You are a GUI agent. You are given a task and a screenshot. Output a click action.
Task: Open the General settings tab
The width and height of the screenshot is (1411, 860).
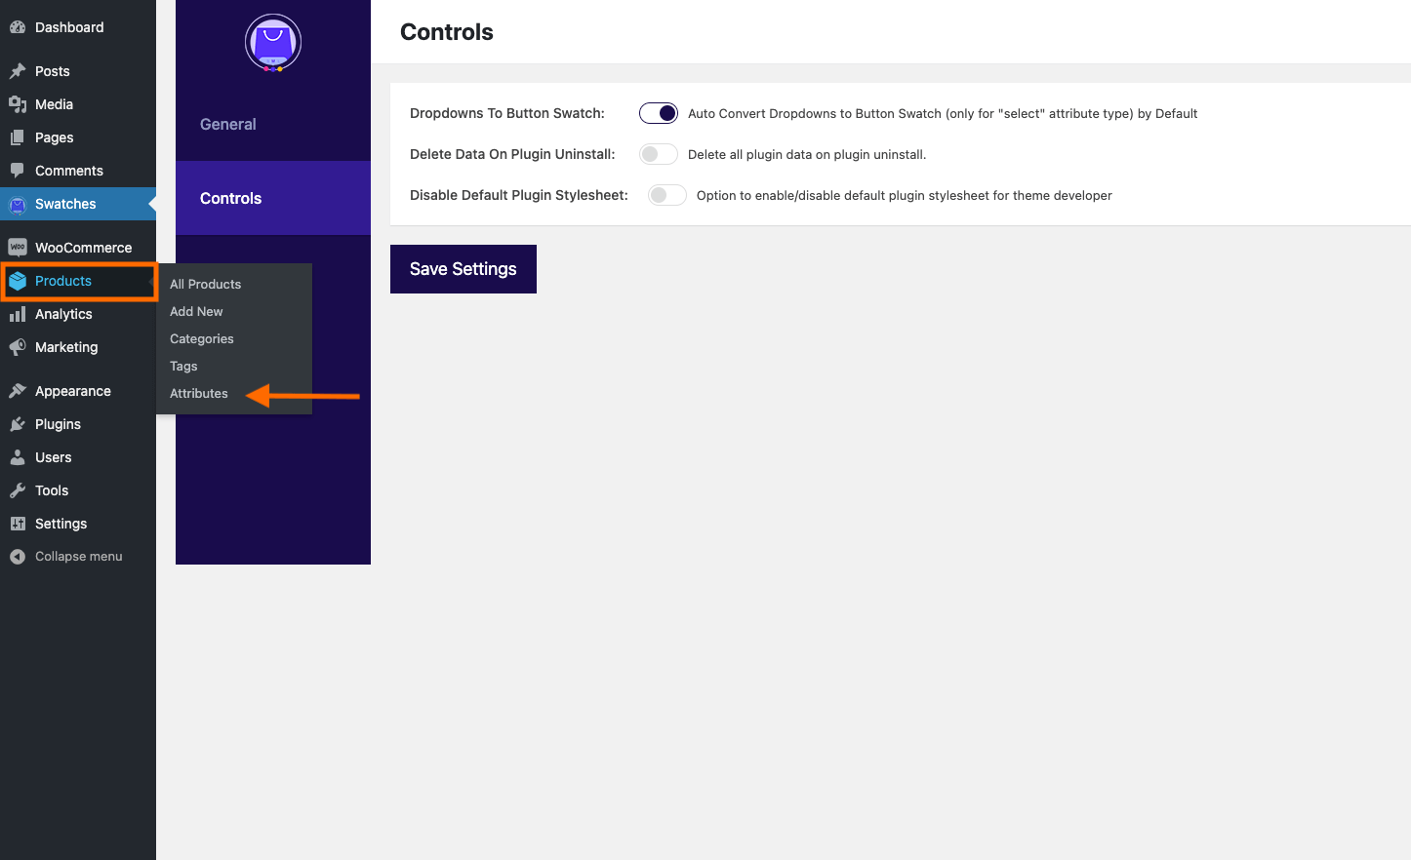point(273,124)
